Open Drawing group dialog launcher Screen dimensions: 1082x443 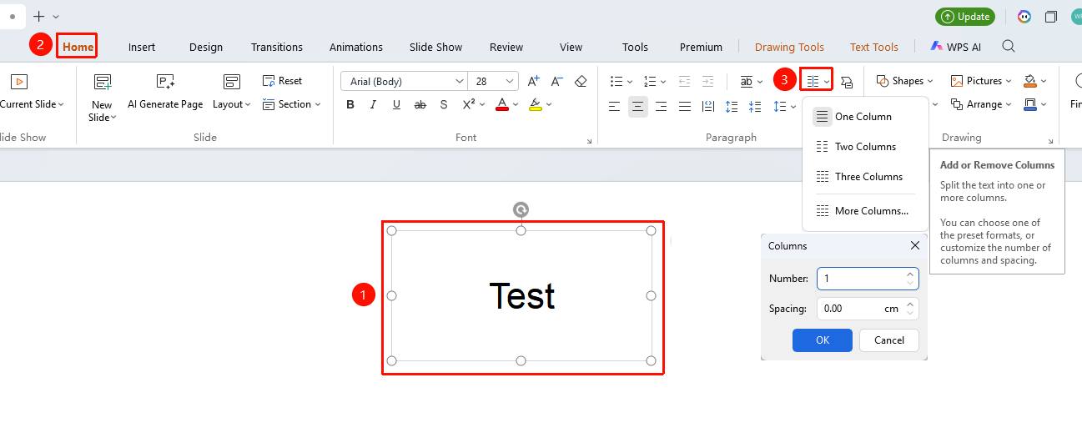1051,142
